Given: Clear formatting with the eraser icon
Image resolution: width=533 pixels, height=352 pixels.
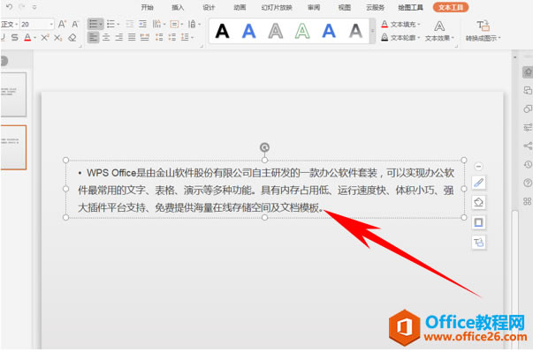Looking at the screenshot, I should pos(72,38).
